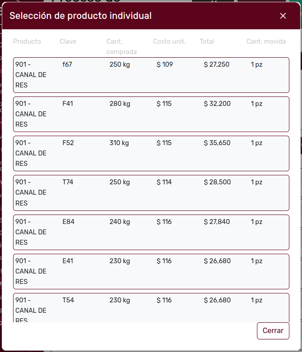Image resolution: width=302 pixels, height=352 pixels.
Task: Choose the product row with clave E41
Action: [x=151, y=271]
